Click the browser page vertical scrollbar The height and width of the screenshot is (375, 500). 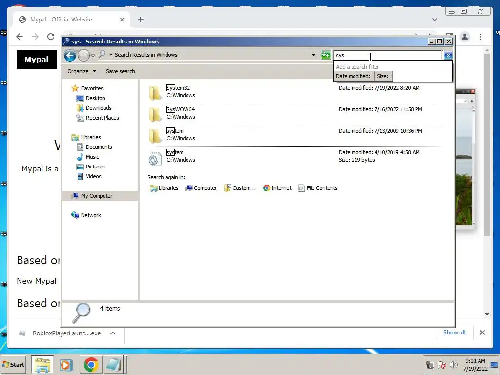click(x=487, y=145)
